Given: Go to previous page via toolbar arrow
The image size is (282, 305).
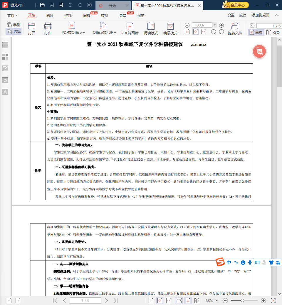Looking at the screenshot, I should point(252,26).
